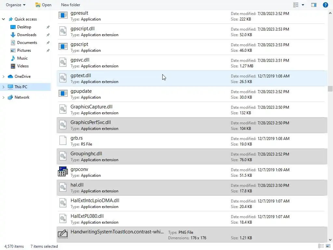
Task: Click the HandwritingSystemToastIcon PNG thumbnail
Action: click(x=63, y=234)
